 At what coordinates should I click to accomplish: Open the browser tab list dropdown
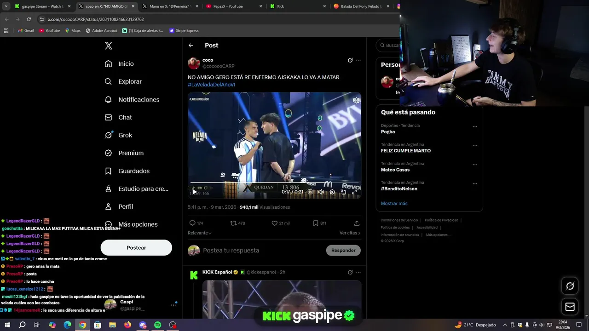pyautogui.click(x=6, y=6)
